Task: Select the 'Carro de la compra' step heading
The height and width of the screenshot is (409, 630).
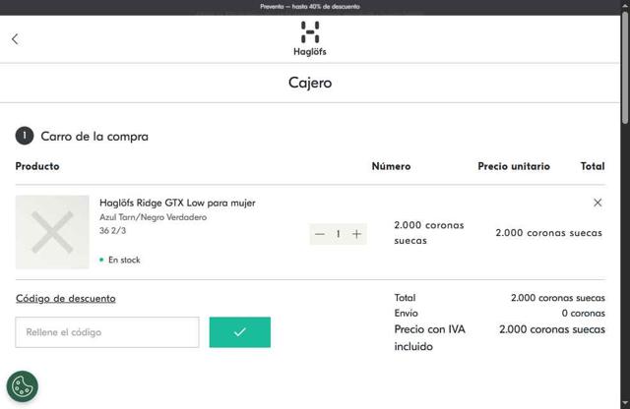Action: [x=94, y=137]
